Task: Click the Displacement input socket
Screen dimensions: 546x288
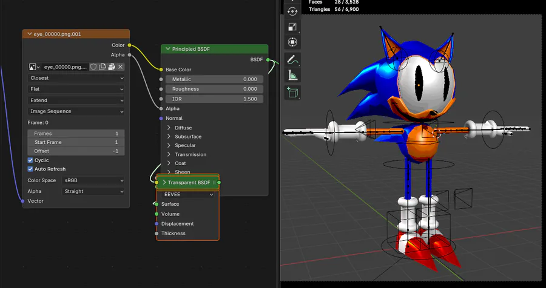Action: coord(157,224)
